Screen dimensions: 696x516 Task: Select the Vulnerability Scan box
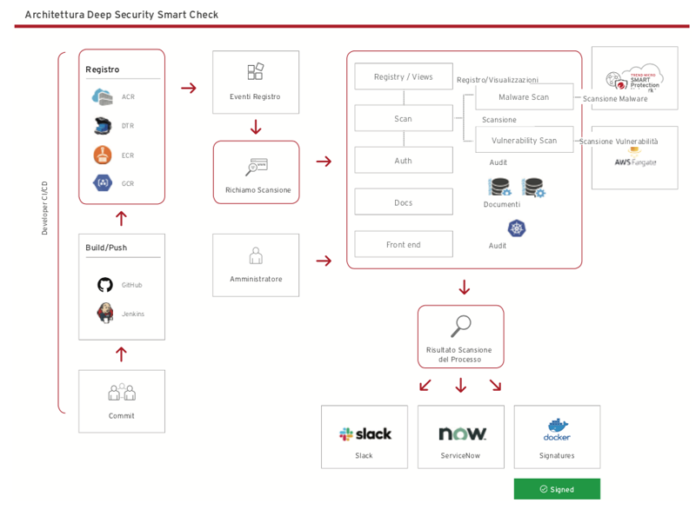525,140
